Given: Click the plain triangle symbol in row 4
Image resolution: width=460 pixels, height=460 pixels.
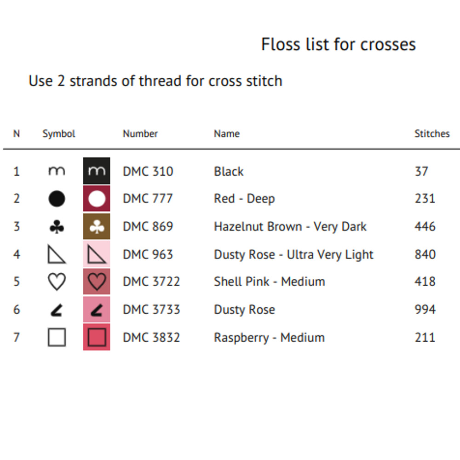Looking at the screenshot, I should point(57,254).
